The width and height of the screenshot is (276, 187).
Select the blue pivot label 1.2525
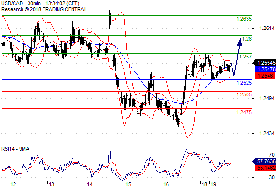[244, 82]
